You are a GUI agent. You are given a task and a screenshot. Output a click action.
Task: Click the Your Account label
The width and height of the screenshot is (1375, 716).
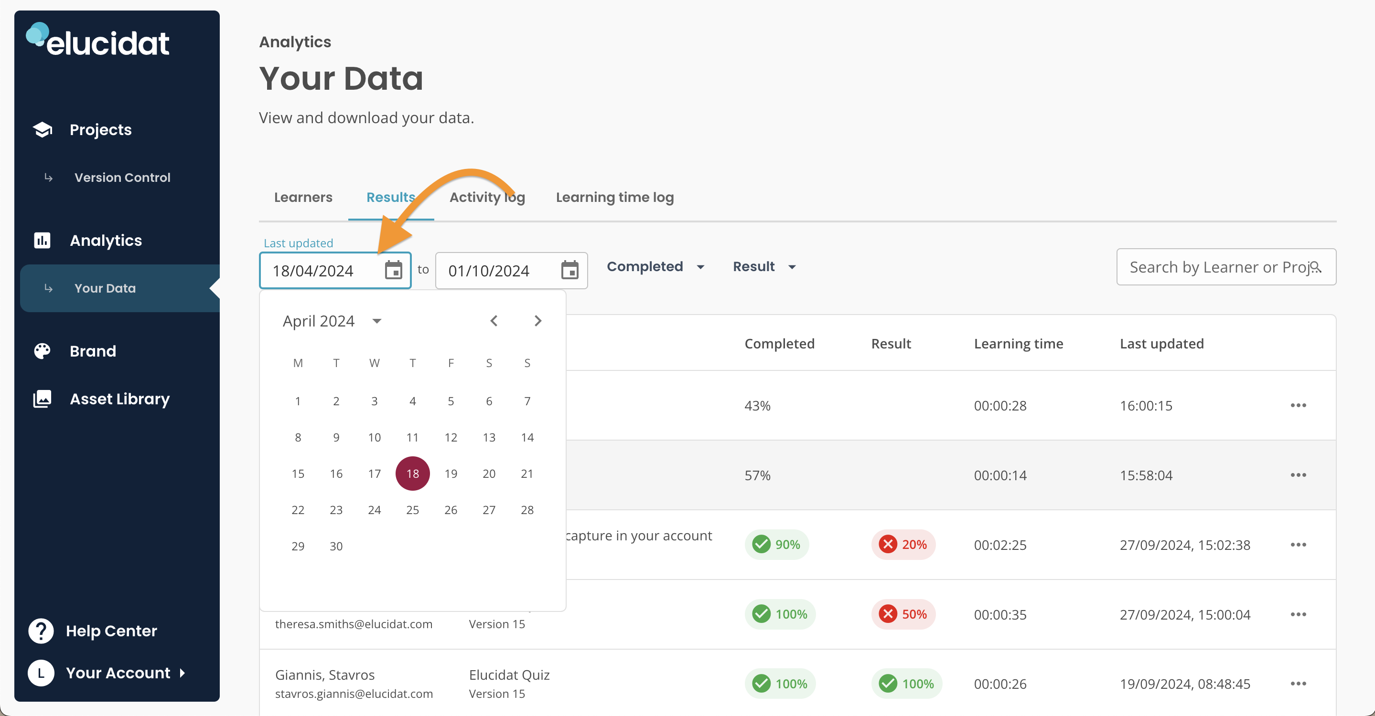click(x=118, y=673)
